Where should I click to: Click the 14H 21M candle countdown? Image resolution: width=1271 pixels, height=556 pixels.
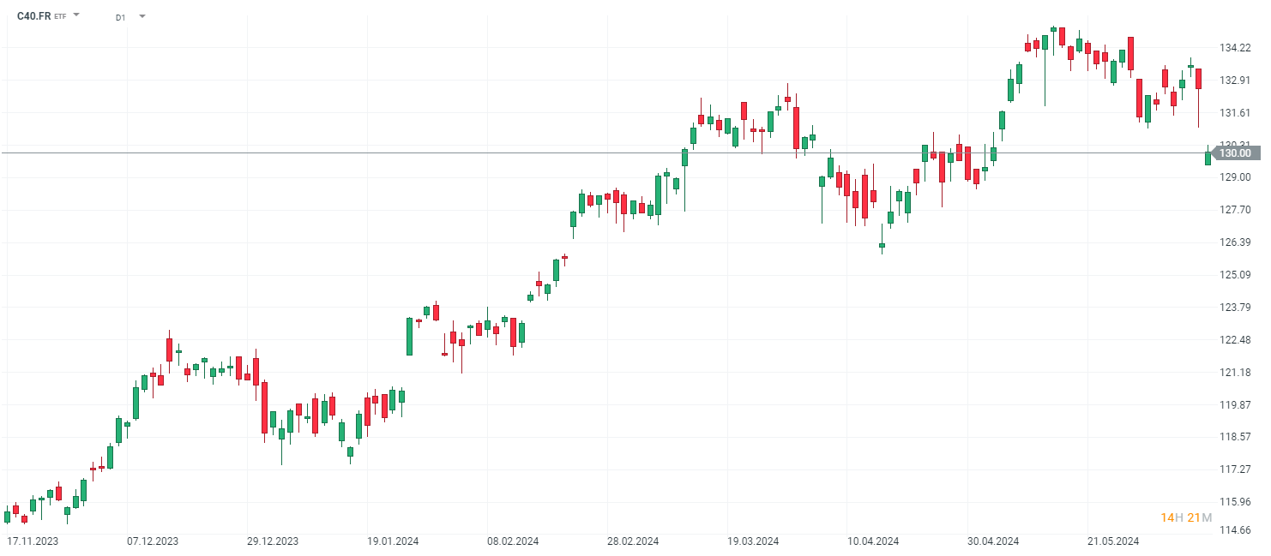click(1185, 517)
